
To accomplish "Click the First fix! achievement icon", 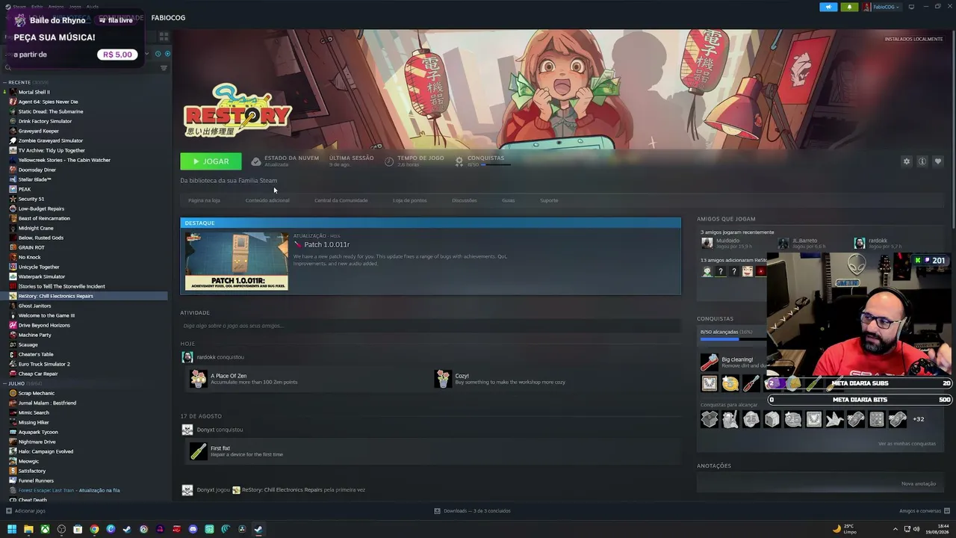I will pos(198,451).
